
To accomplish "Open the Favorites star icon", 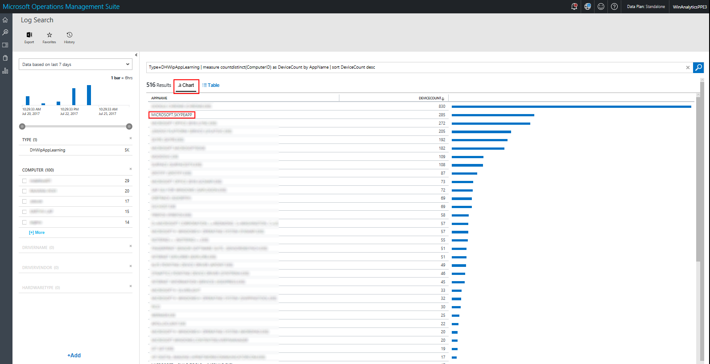I will [50, 35].
